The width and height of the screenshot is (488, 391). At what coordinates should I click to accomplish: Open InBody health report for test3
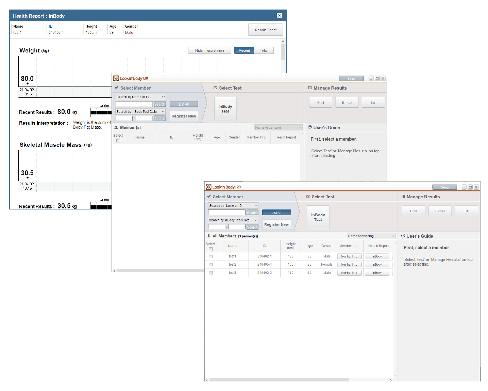377,273
